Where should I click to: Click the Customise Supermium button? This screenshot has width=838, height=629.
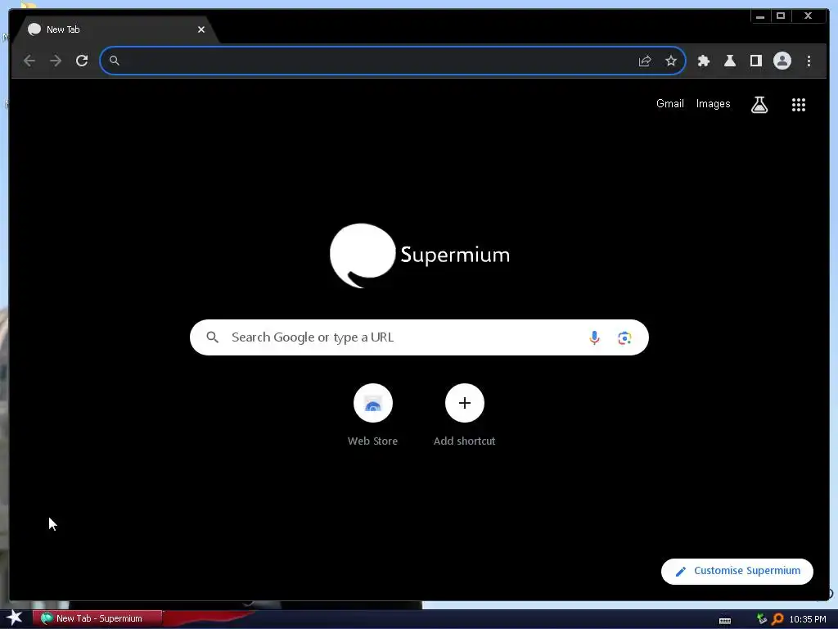[737, 571]
